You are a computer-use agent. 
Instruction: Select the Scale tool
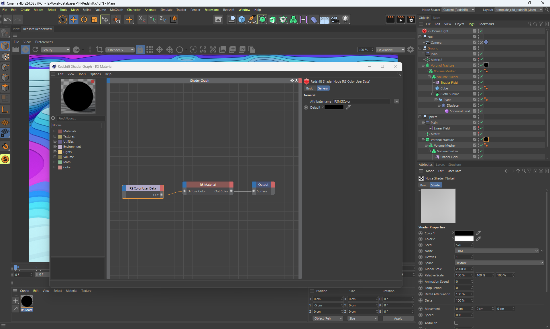coord(94,19)
